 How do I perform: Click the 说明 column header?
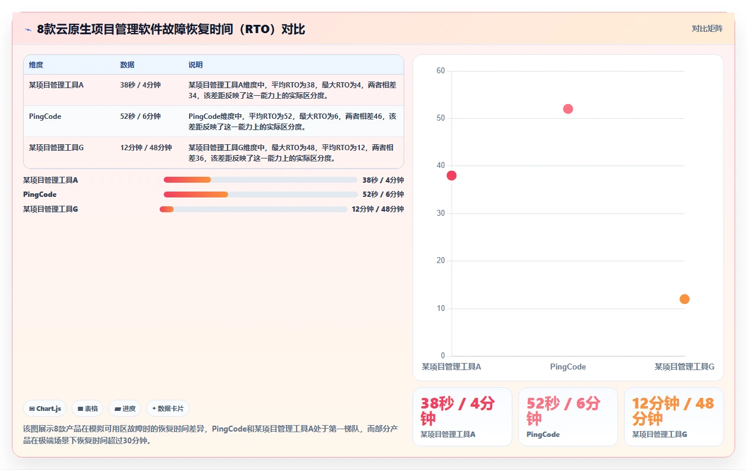[x=196, y=64]
